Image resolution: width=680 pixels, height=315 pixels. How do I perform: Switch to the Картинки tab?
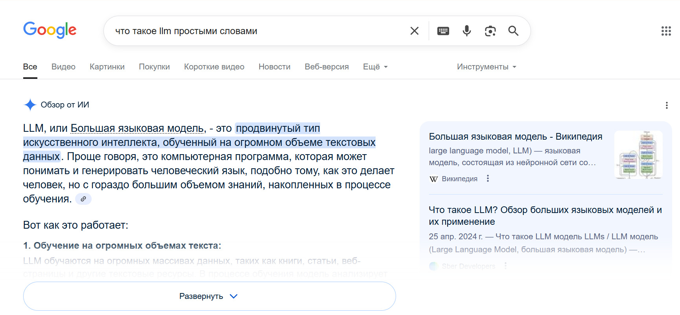pyautogui.click(x=107, y=67)
